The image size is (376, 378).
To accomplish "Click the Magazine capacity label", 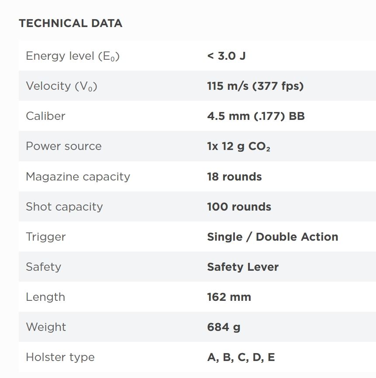I will pos(78,177).
